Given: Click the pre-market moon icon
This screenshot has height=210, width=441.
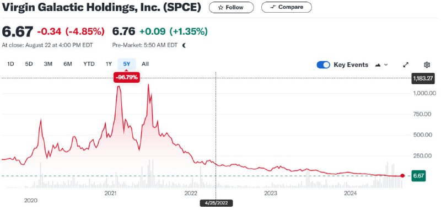Looking at the screenshot, I should click(x=184, y=45).
